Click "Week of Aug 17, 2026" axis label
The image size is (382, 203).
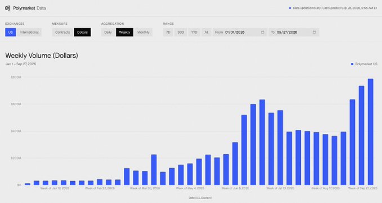[x=325, y=188]
